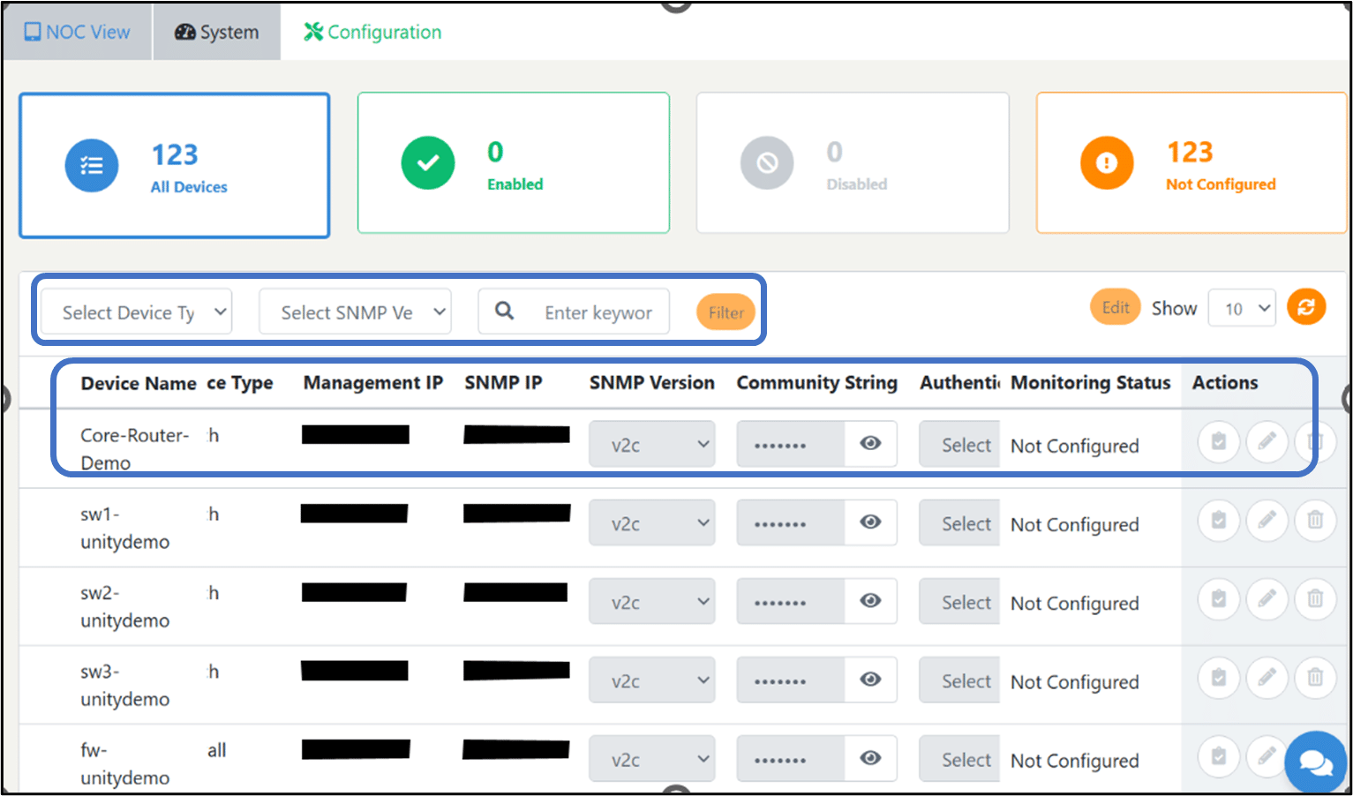Open SNMP version dropdown for Core-Router-Demo
1353x796 pixels.
coord(652,445)
